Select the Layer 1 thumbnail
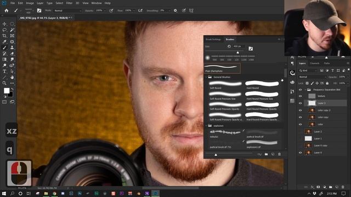Viewport: 351px width, 197px height. tap(308, 138)
